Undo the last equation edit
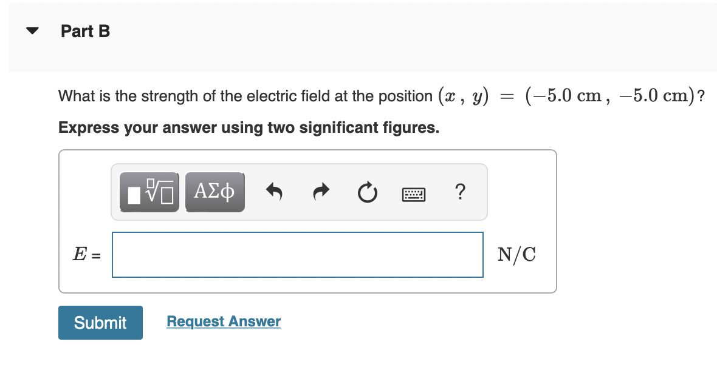Viewport: 717px width, 370px height. [x=274, y=192]
